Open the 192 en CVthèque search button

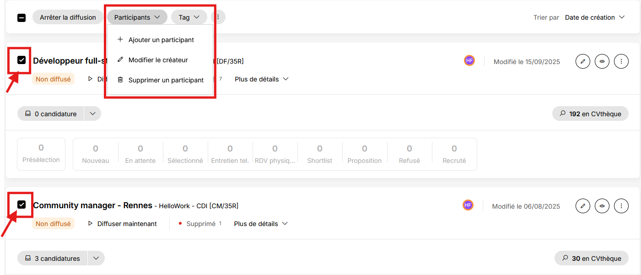[x=590, y=114]
